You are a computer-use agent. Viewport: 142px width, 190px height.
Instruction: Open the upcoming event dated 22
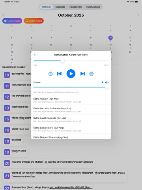point(48,187)
